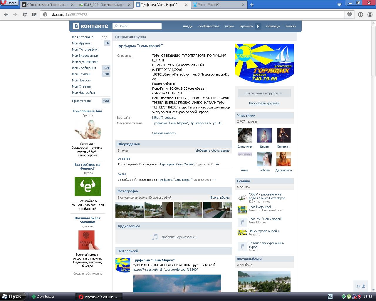Open the tab list menu dropdown
This screenshot has width=376, height=301.
(x=339, y=5)
